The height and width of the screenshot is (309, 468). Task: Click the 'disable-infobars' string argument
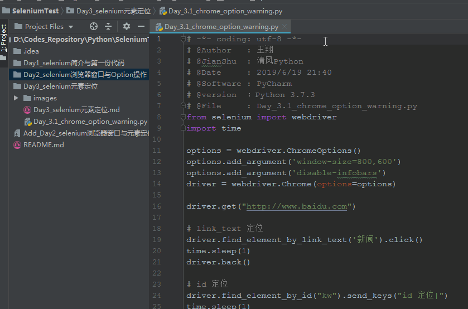[336, 173]
